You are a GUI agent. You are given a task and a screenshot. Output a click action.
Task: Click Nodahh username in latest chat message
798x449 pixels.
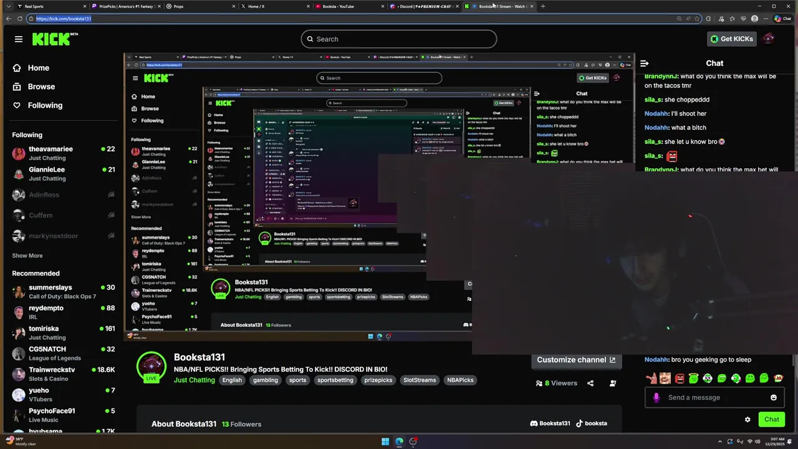[x=656, y=359]
